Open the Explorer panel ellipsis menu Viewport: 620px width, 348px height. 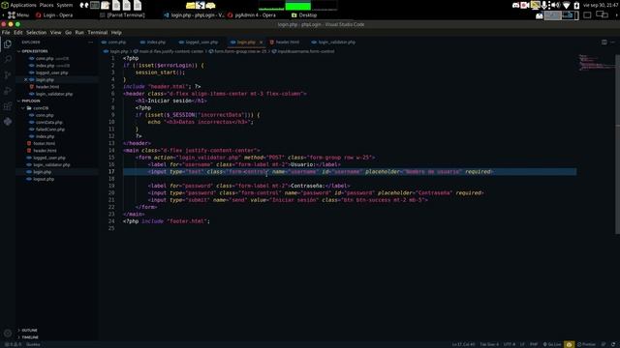coord(90,42)
